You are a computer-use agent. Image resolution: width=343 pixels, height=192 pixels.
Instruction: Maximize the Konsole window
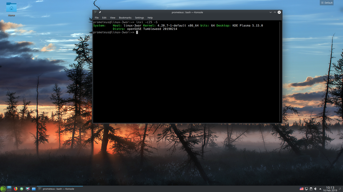(x=275, y=12)
